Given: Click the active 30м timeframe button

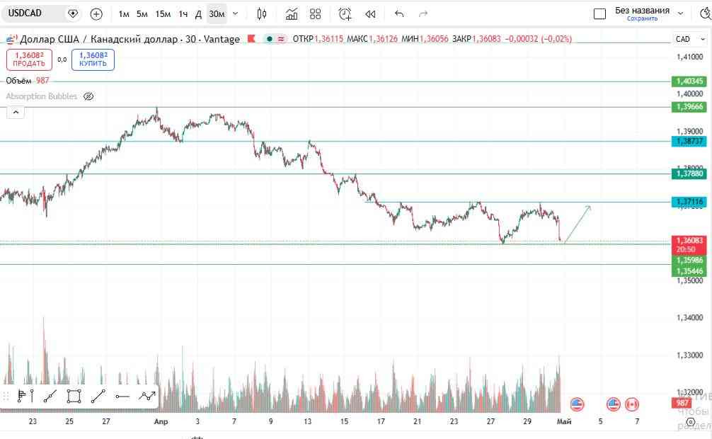Looking at the screenshot, I should coord(217,14).
